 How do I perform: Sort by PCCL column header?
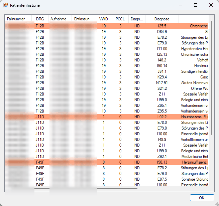coord(120,19)
